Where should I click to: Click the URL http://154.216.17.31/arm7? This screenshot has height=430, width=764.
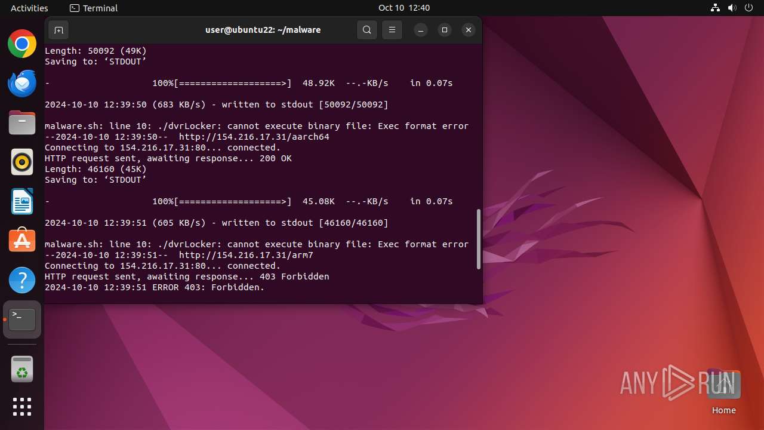point(246,255)
